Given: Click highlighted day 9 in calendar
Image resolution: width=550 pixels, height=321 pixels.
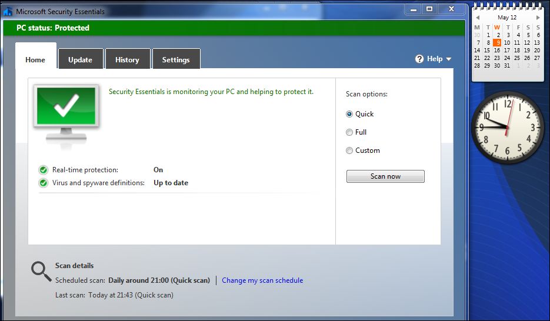Looking at the screenshot, I should pos(497,43).
